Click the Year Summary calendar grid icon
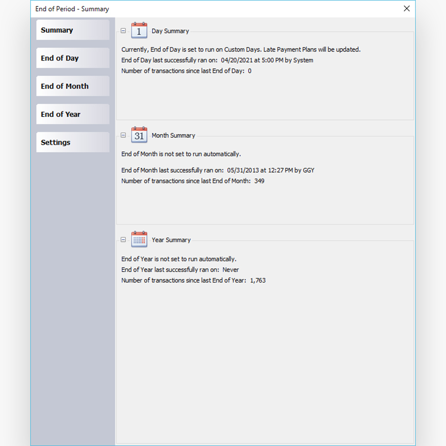The height and width of the screenshot is (446, 446). (139, 239)
